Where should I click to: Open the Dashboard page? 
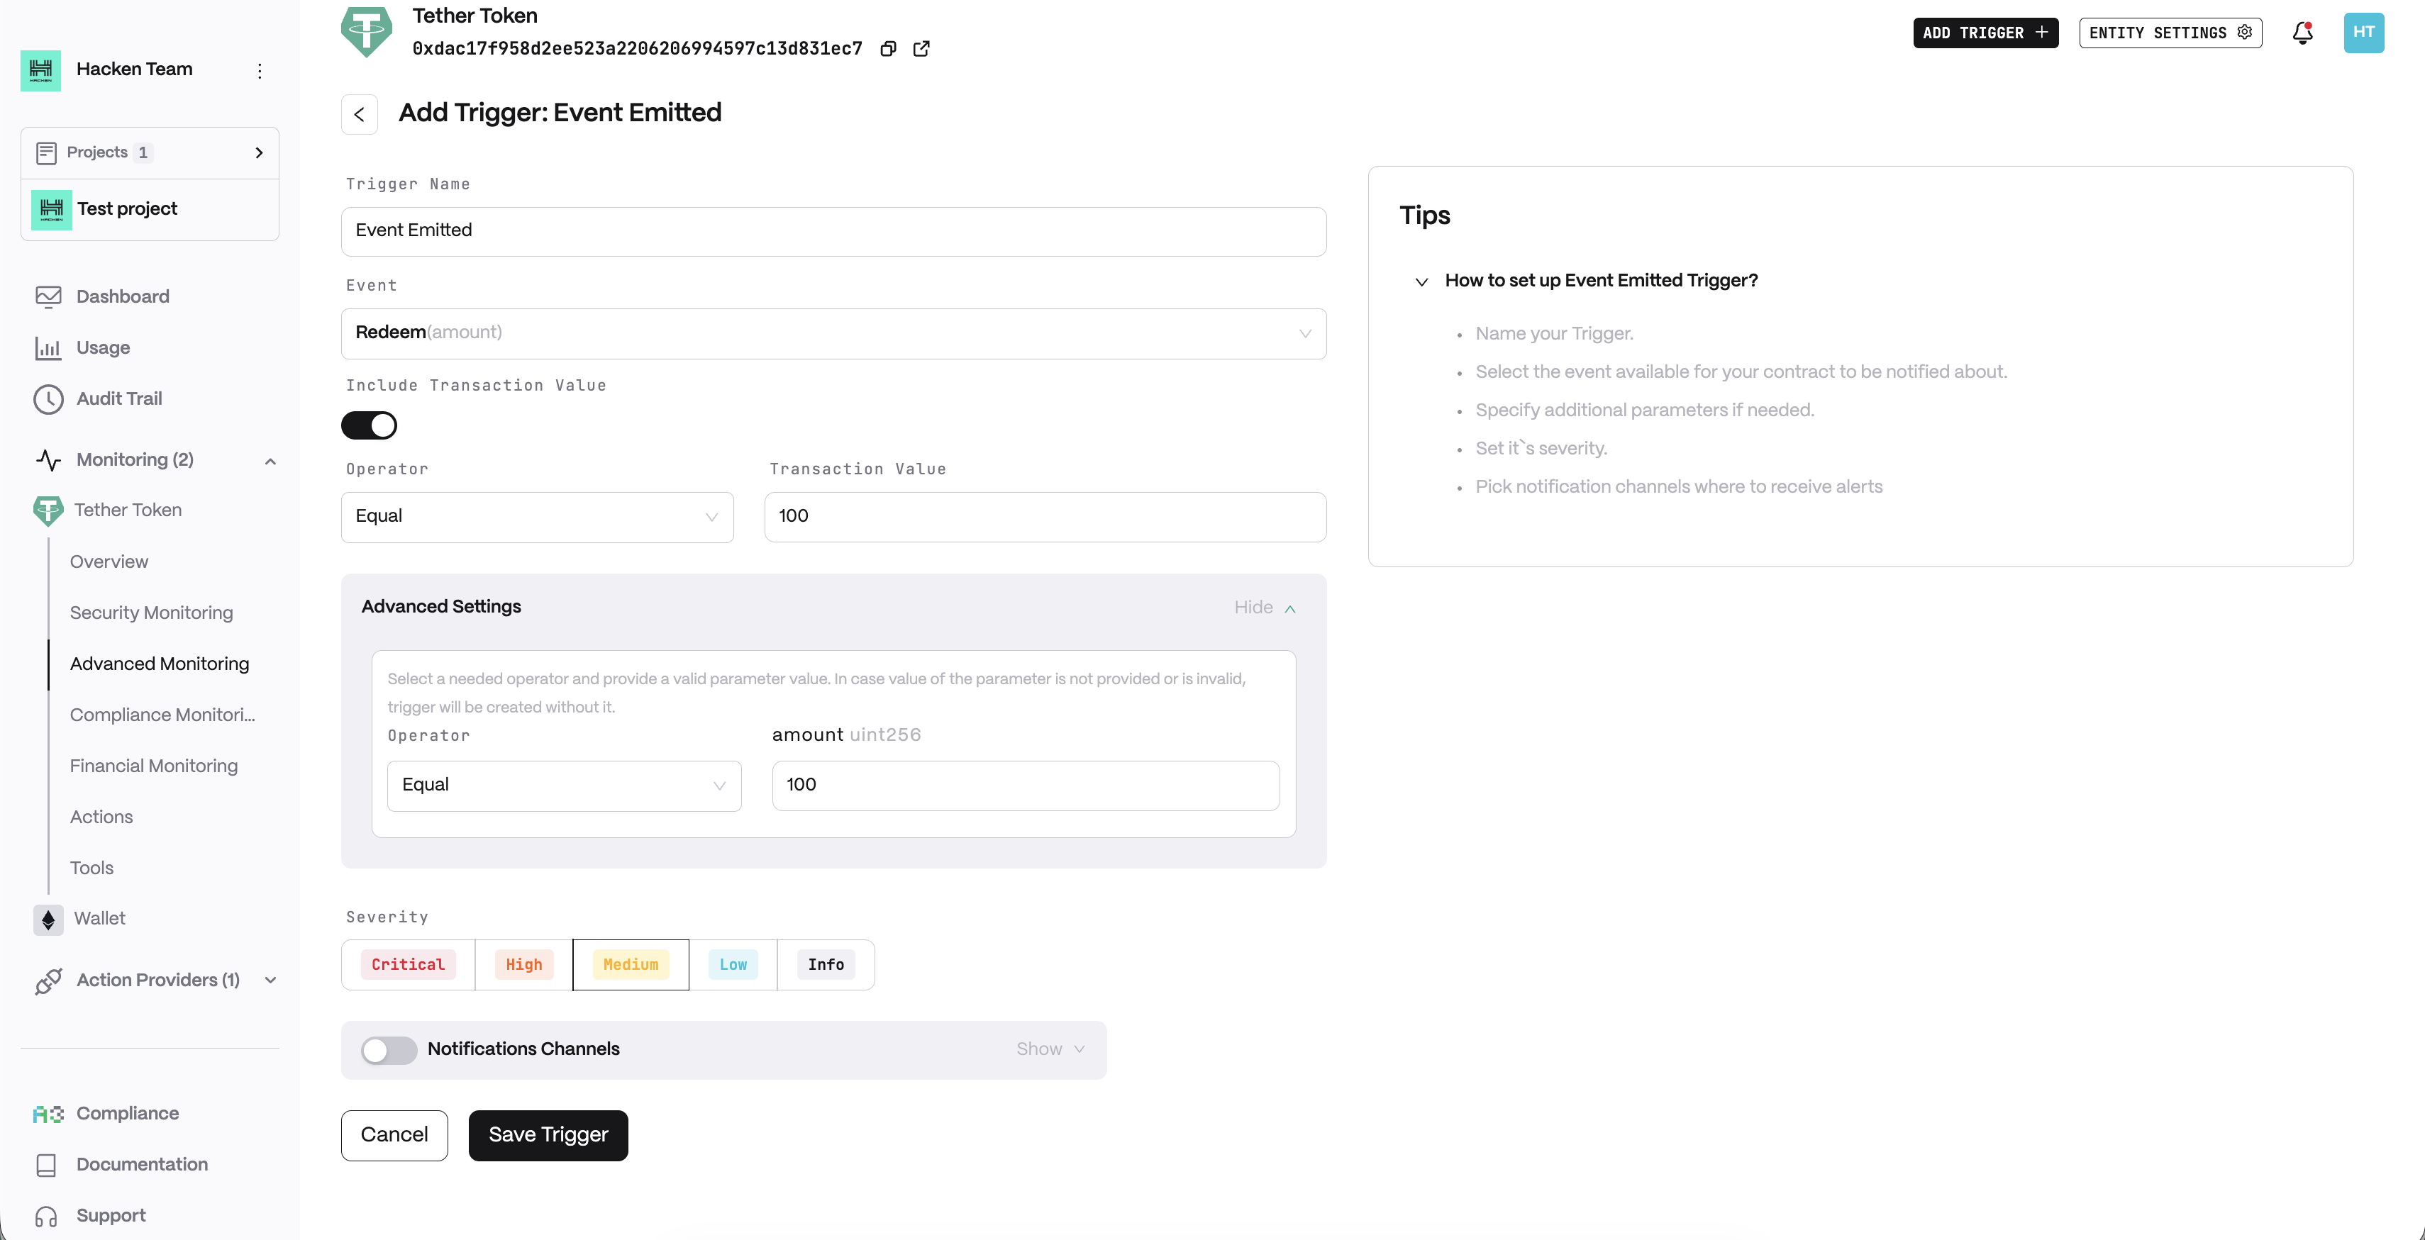point(123,296)
